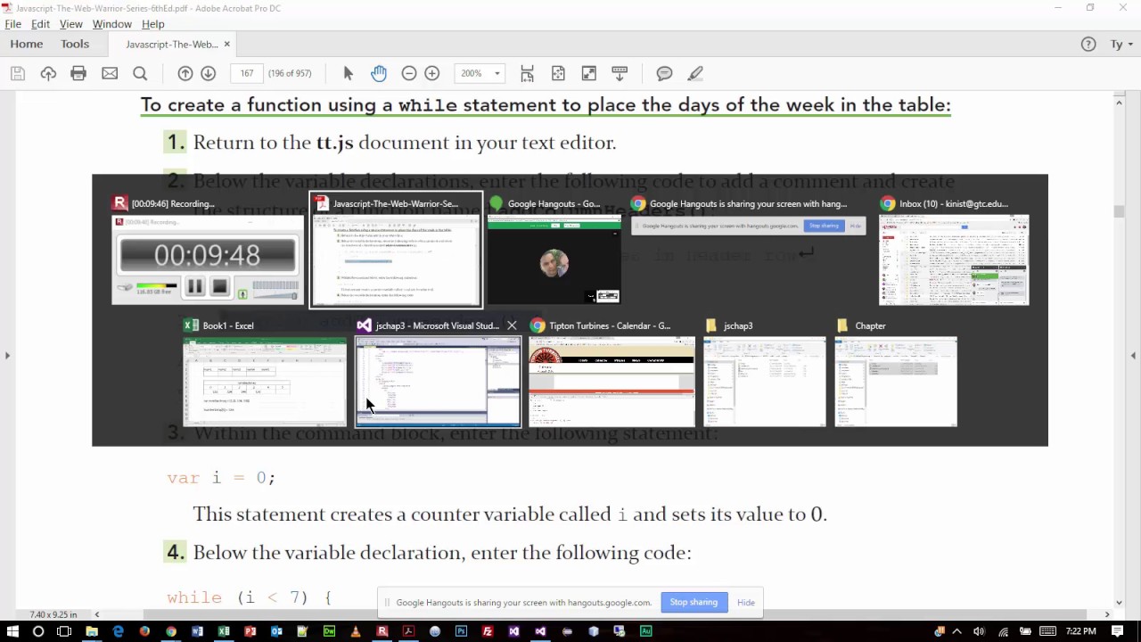Viewport: 1141px width, 642px height.
Task: Switch to the Home tab
Action: 27,44
